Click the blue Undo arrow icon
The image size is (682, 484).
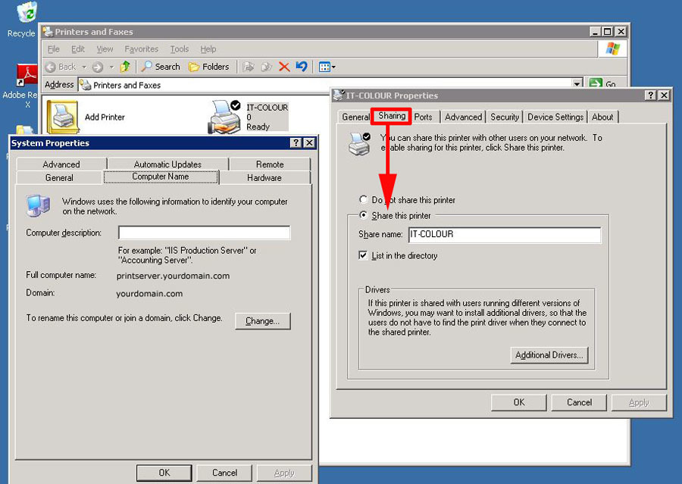click(x=302, y=67)
